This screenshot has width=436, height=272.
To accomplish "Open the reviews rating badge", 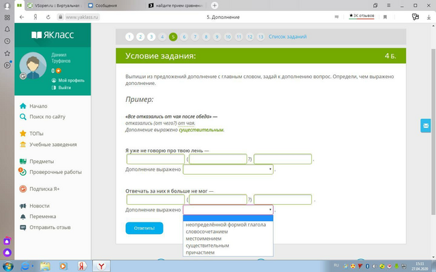I will coord(362,16).
